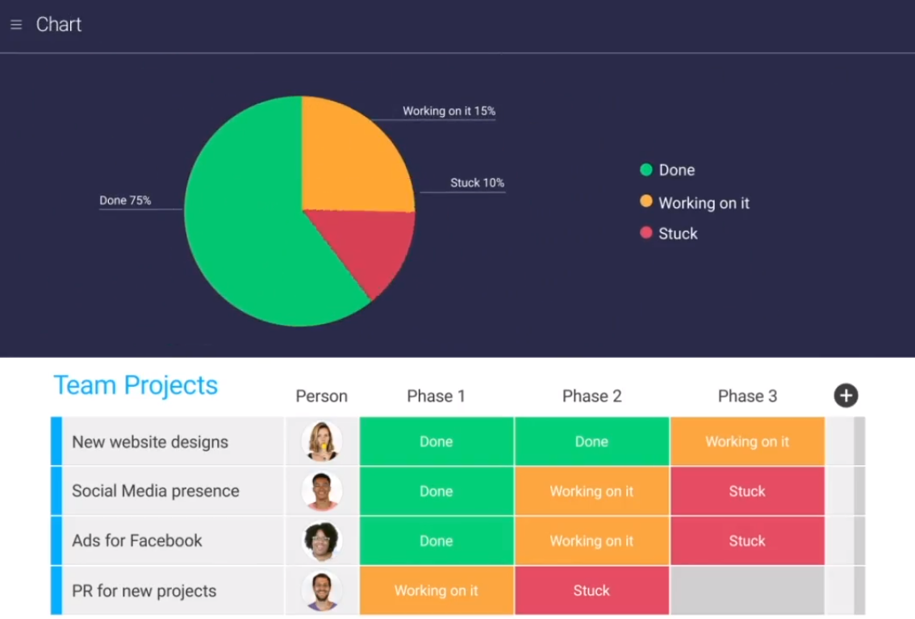Toggle the Done legend item
This screenshot has height=619, width=915.
[x=667, y=170]
